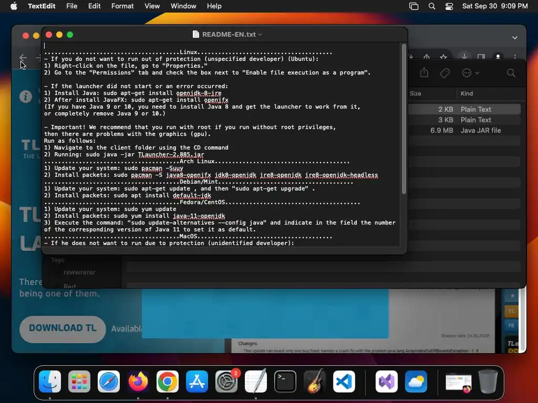Click the browser back arrow

[x=23, y=57]
